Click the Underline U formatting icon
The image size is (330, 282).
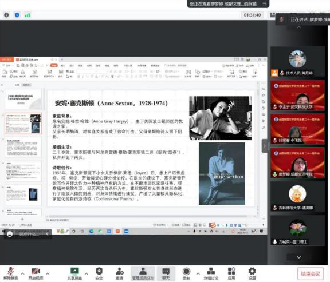coord(87,76)
